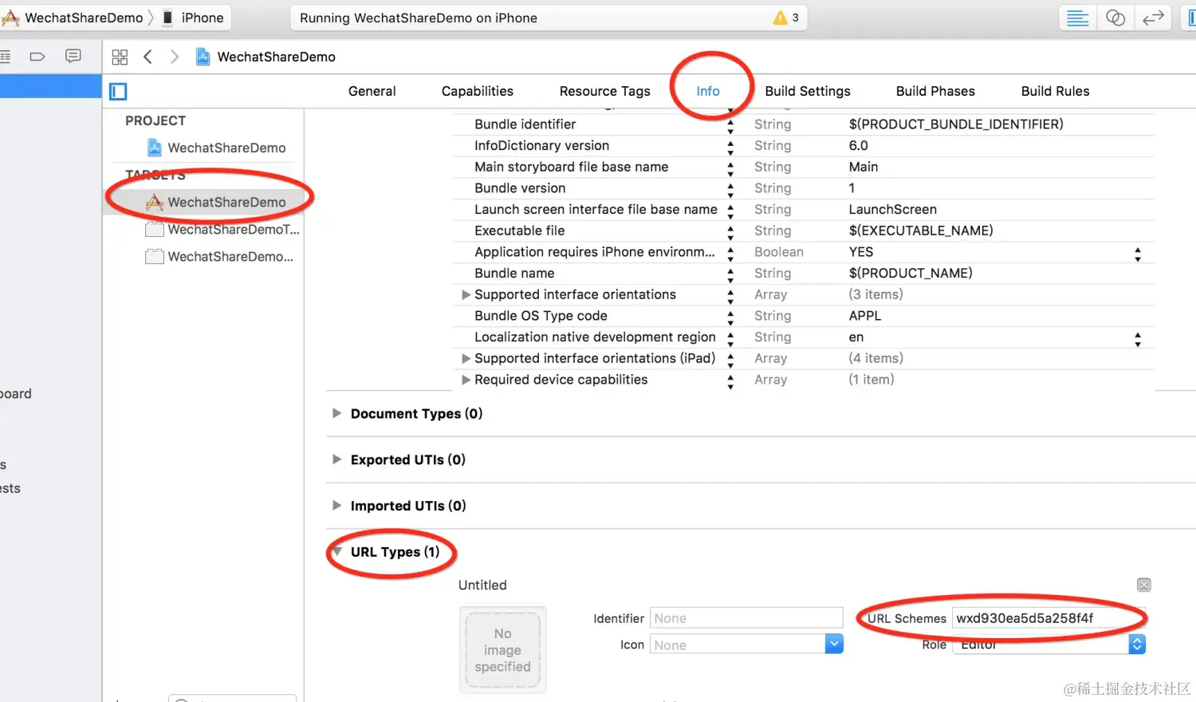Viewport: 1196px width, 702px height.
Task: Switch to the Build Phases tab
Action: click(935, 91)
